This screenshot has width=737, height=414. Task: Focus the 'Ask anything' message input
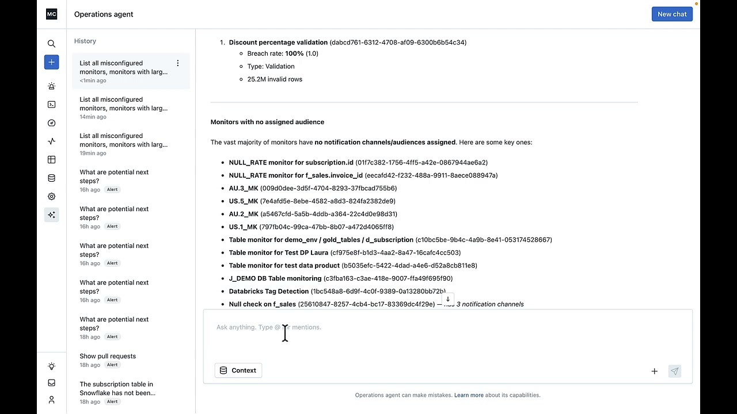438,328
